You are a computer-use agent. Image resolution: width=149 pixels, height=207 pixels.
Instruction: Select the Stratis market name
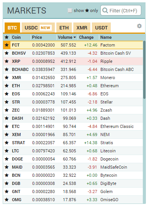click(107, 143)
